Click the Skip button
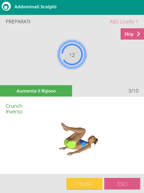 [x=132, y=34]
